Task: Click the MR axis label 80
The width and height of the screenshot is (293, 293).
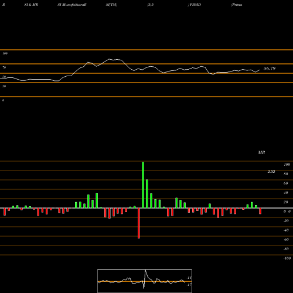Action: (285, 174)
